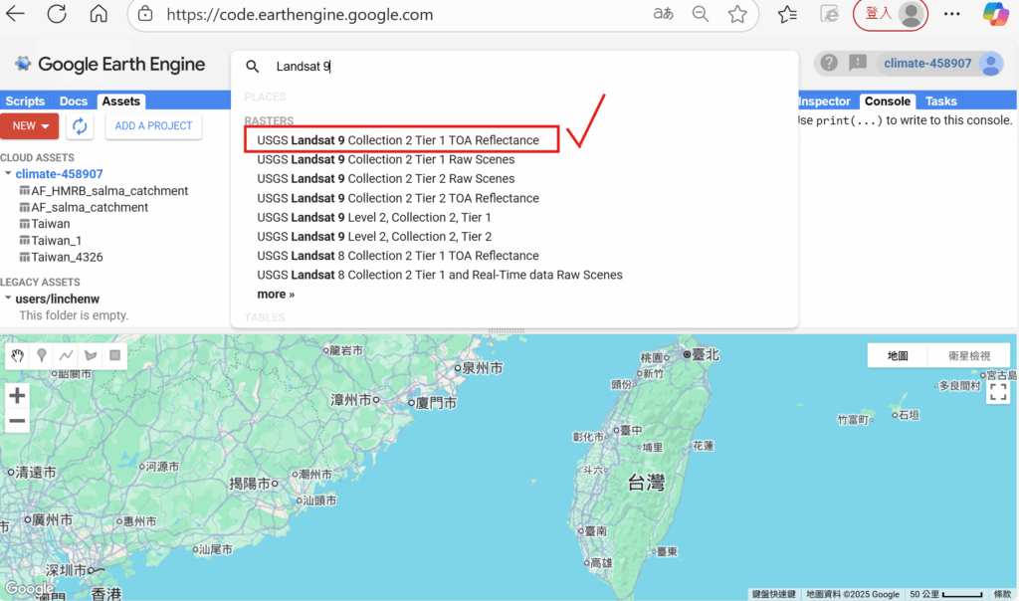Go back with the browser back arrow
This screenshot has height=601, width=1019.
(15, 14)
